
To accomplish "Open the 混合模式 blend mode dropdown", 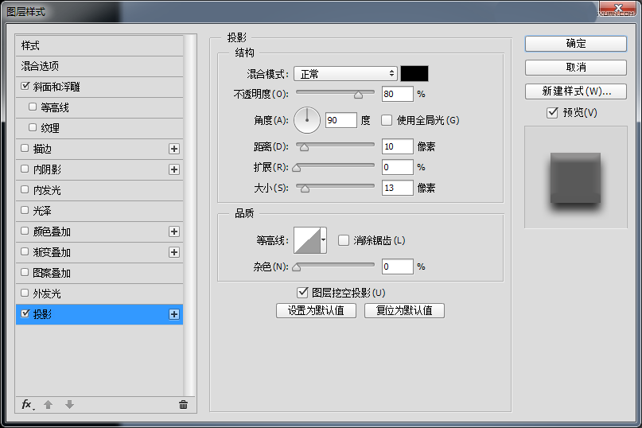I will point(345,73).
